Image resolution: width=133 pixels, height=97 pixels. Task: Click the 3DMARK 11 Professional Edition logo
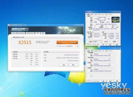pyautogui.click(x=20, y=29)
